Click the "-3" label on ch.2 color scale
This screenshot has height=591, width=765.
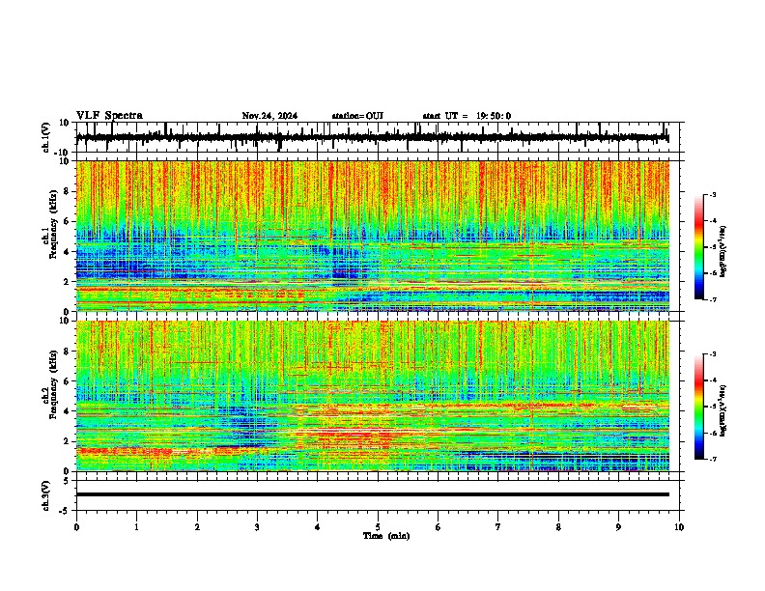point(712,354)
